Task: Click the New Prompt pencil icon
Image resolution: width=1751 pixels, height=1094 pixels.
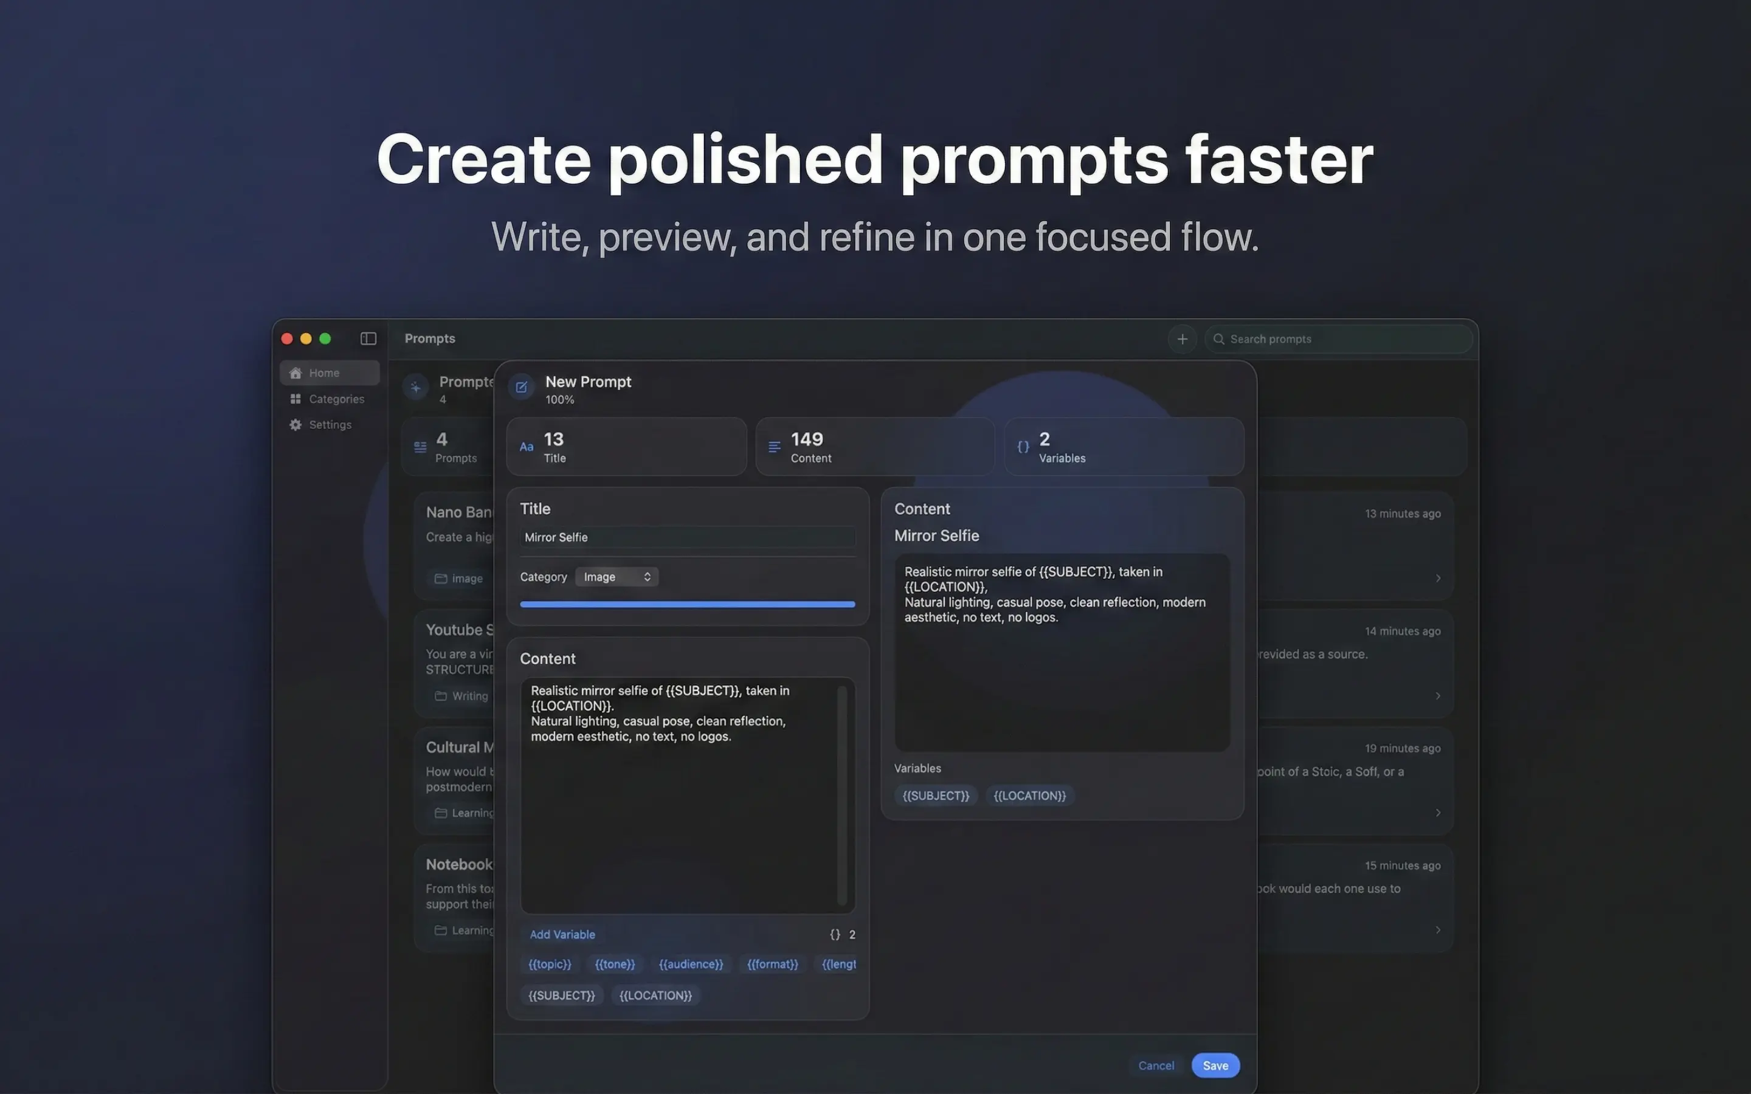Action: pos(521,387)
